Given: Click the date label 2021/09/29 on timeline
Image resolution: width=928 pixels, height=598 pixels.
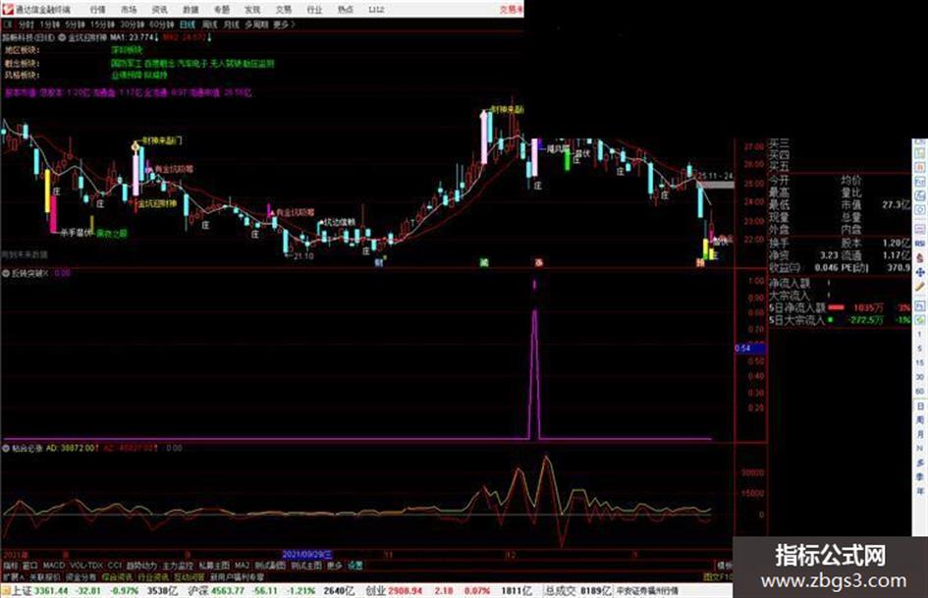Looking at the screenshot, I should tap(307, 555).
